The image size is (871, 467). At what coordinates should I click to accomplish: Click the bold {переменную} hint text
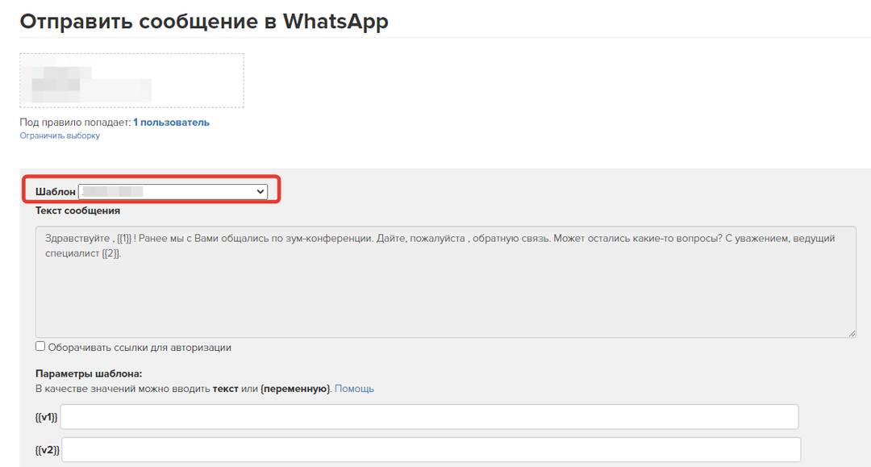tap(295, 389)
